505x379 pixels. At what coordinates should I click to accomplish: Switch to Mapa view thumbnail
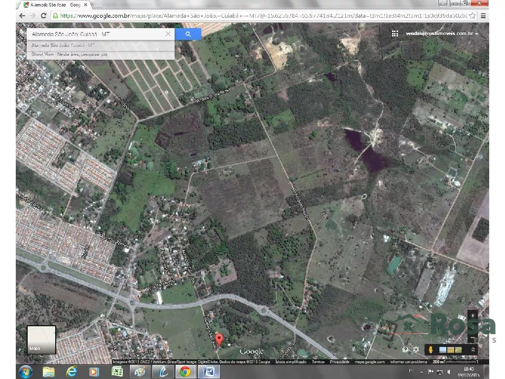[41, 340]
